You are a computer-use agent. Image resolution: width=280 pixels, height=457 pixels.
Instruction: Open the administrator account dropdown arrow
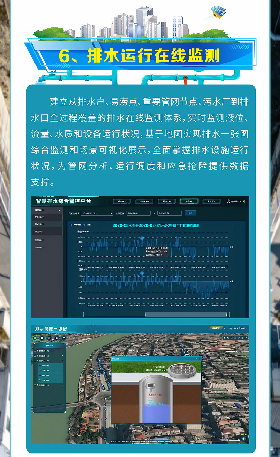pos(247,328)
